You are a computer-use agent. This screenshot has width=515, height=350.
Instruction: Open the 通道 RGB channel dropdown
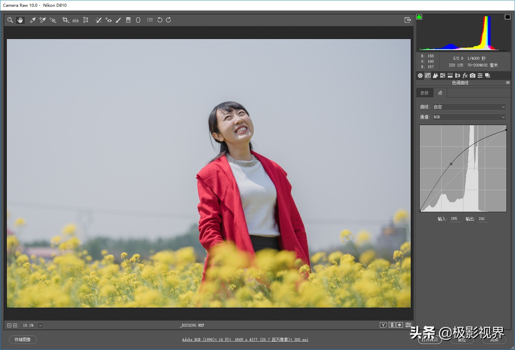click(469, 117)
